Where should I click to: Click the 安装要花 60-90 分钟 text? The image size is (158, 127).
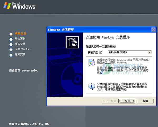tap(24, 70)
